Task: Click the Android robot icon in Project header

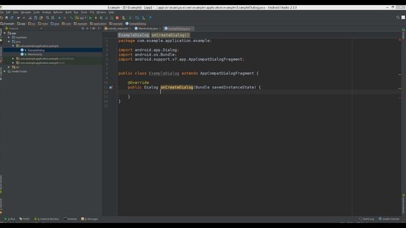Action: [7, 28]
